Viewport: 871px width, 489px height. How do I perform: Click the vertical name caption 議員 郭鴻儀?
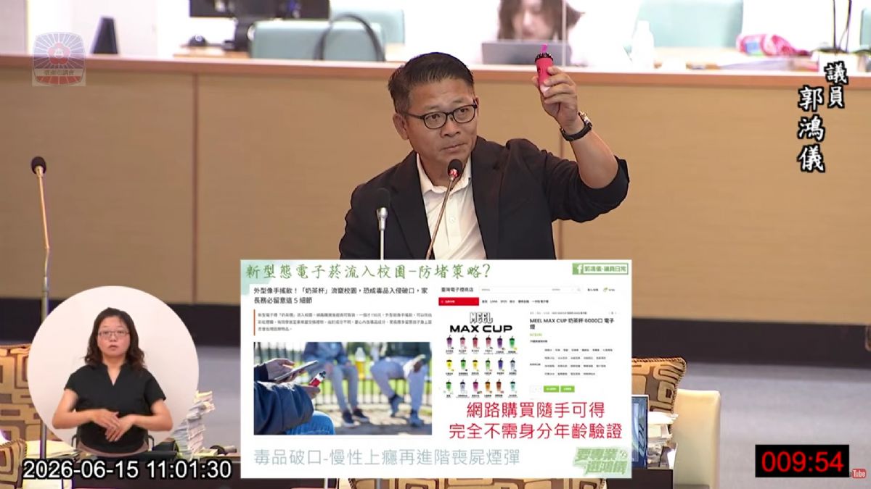pos(822,116)
